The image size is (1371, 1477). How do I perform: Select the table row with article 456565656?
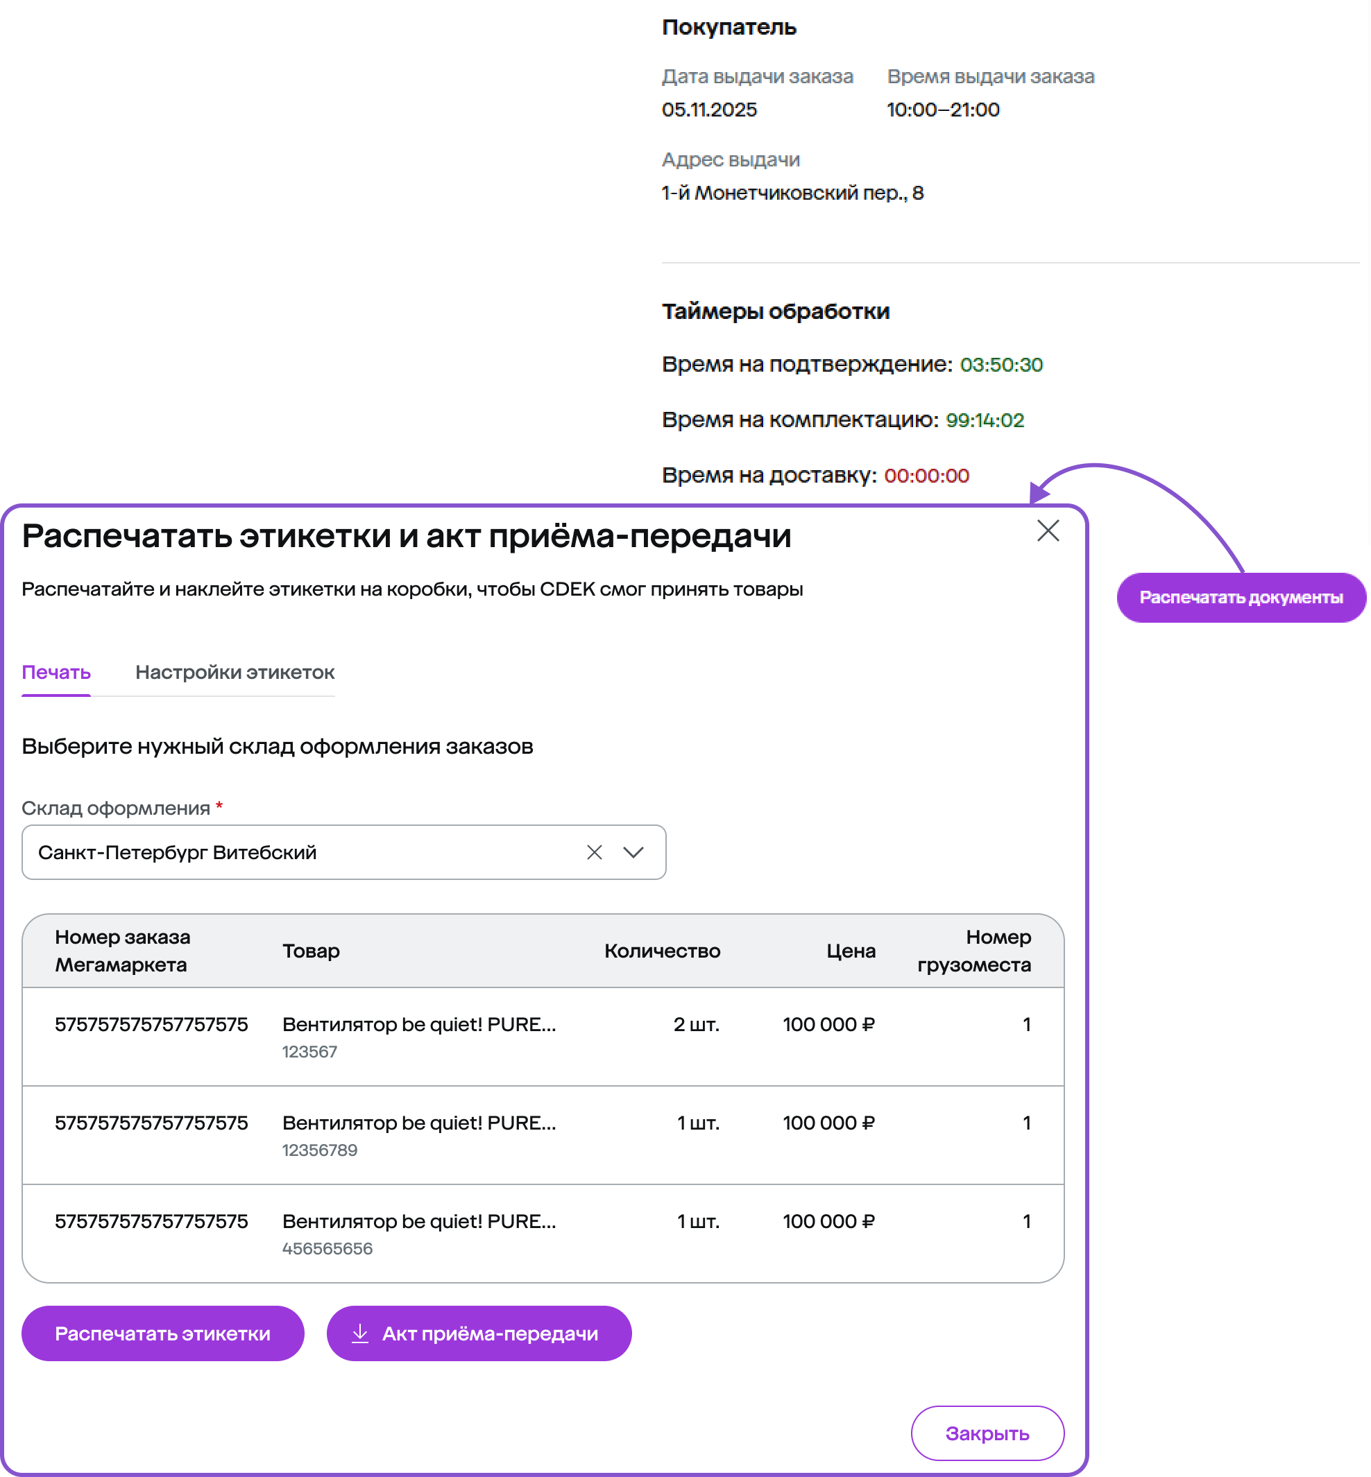pyautogui.click(x=543, y=1234)
